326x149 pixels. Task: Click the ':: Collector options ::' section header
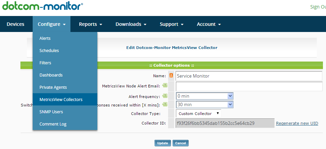pos(172,65)
